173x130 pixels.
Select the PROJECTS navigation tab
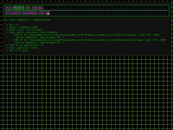19,8
